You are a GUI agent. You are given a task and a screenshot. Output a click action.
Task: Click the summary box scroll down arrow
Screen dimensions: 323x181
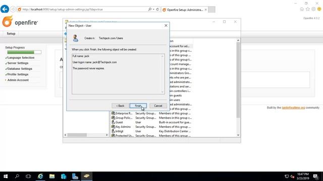[163, 92]
